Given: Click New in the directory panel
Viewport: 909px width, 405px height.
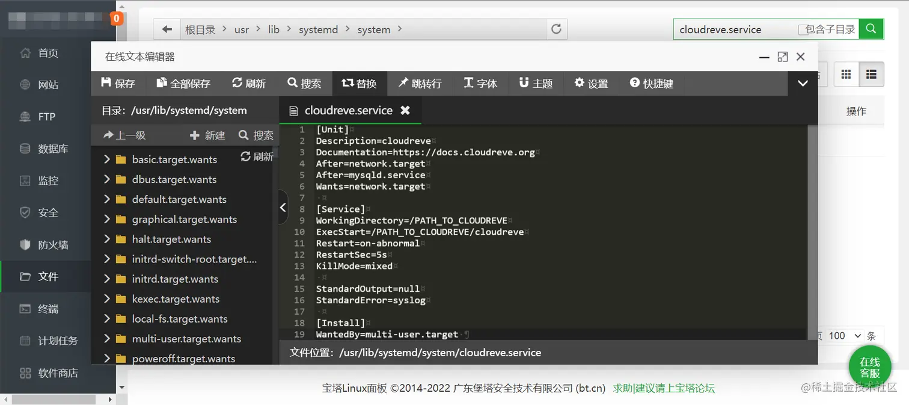Looking at the screenshot, I should pos(207,135).
